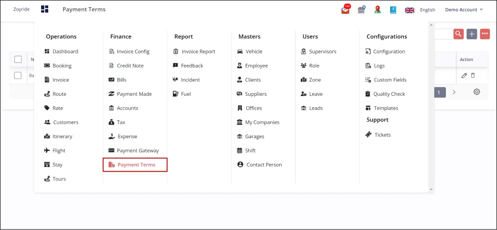Click the Tickets icon under Support
Viewport: 497px width, 230px height.
point(368,135)
